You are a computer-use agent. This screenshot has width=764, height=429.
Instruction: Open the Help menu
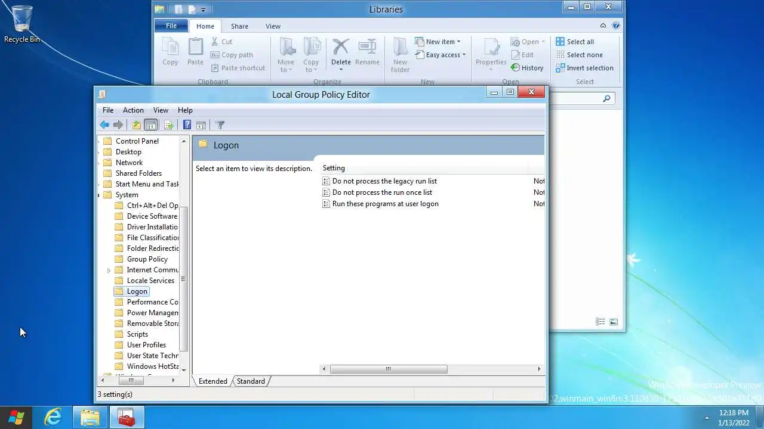point(185,110)
